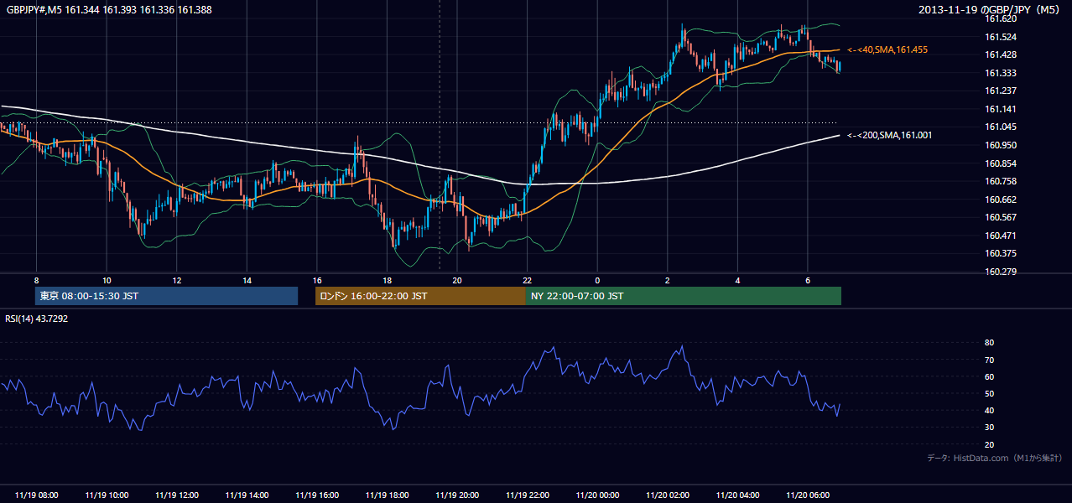
Task: Click the 11/19 18:00 time label
Action: (x=387, y=495)
